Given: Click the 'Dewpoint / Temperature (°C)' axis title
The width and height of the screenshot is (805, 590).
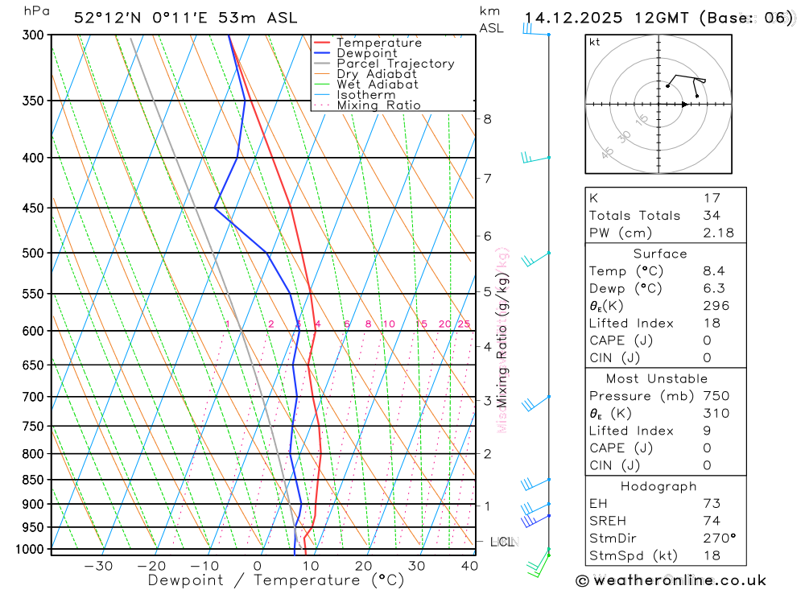Looking at the screenshot, I should [276, 580].
